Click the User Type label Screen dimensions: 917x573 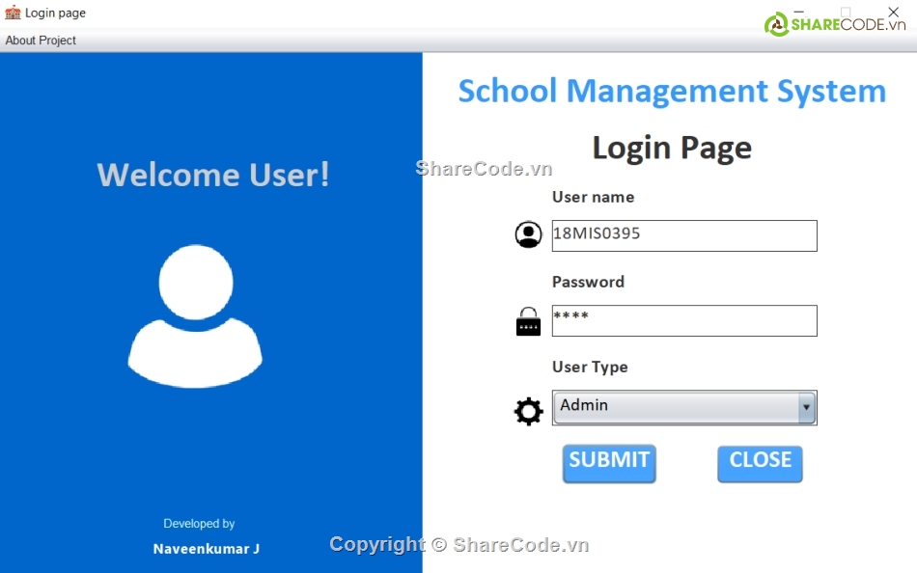590,368
